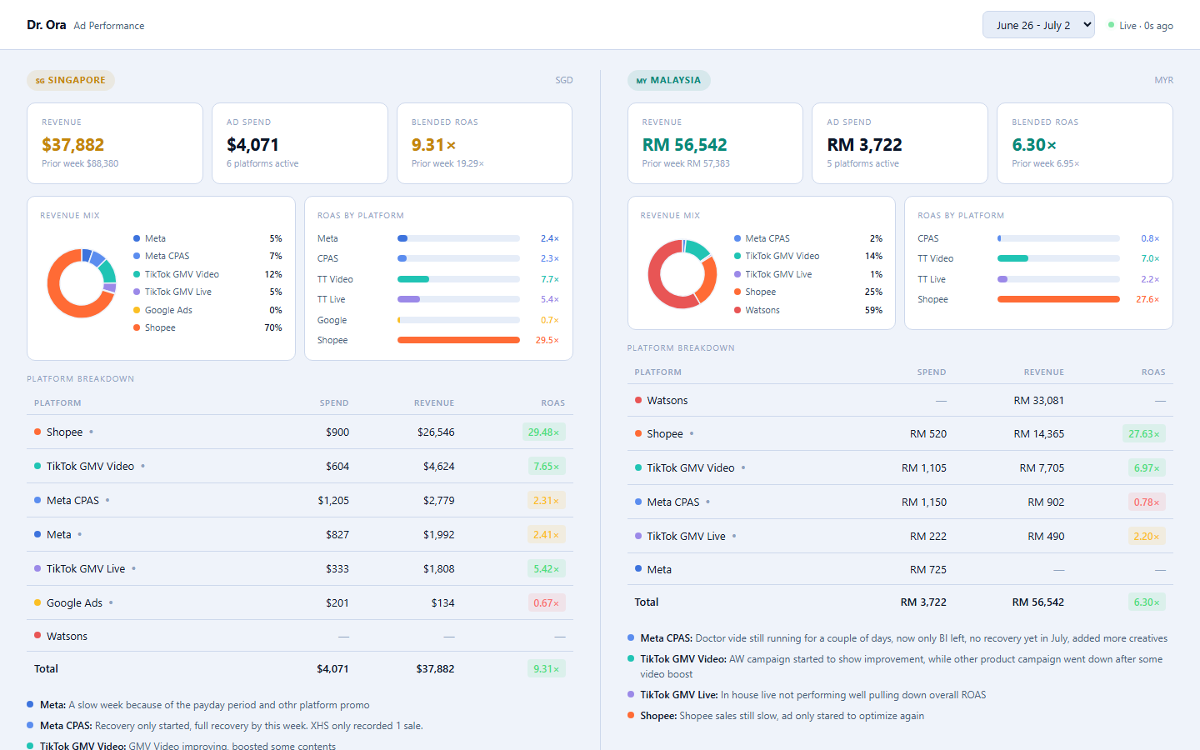1200x750 pixels.
Task: Click the 5.42× ROAS badge
Action: click(547, 568)
